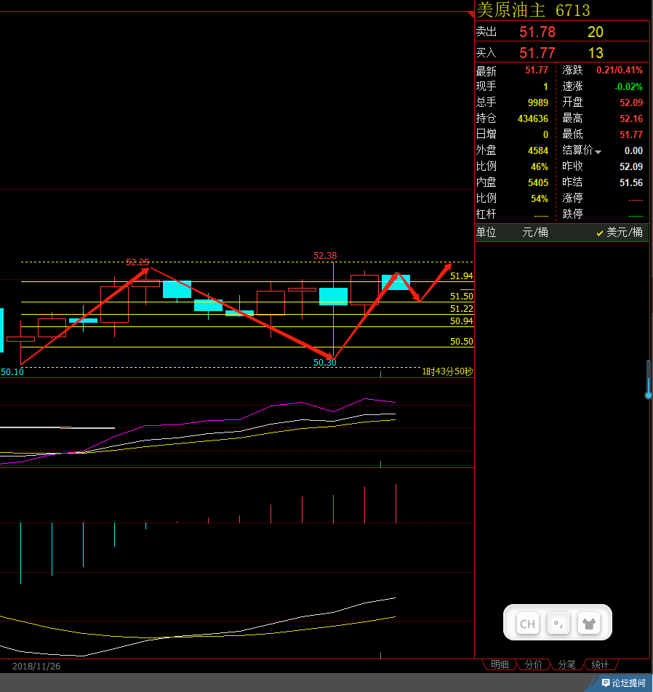
Task: Click the 涨停 row label
Action: point(572,198)
